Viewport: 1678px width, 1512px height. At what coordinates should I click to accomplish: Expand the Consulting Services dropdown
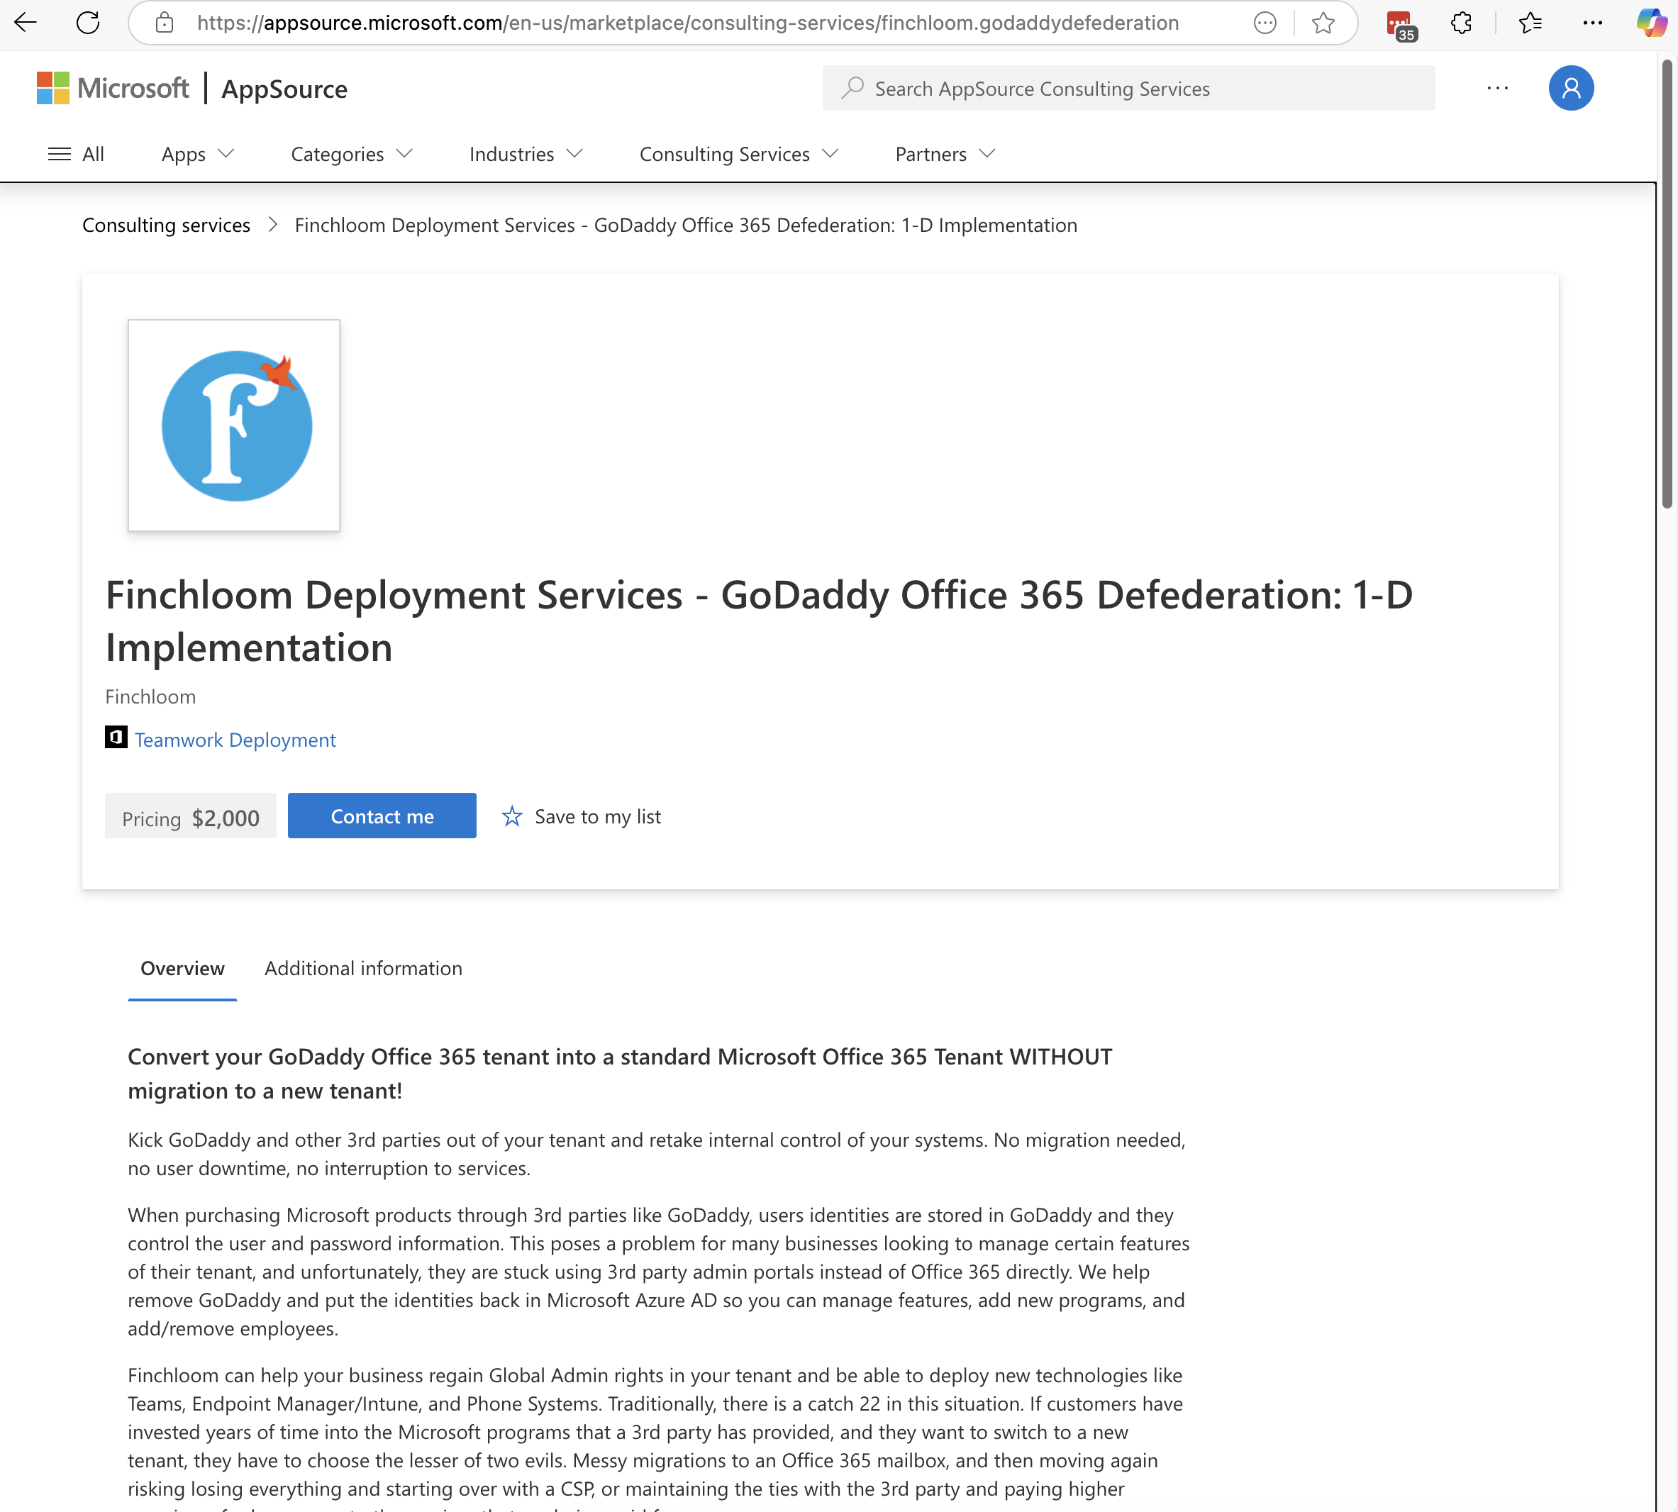click(739, 155)
